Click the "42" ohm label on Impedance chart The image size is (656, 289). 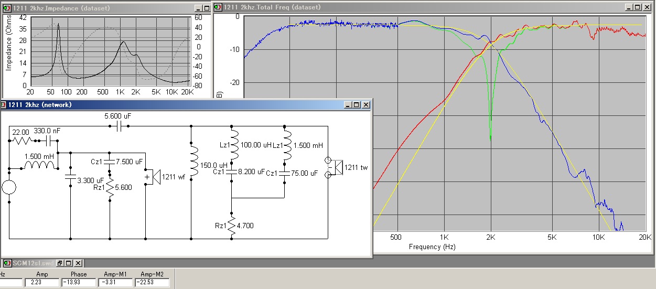pos(23,17)
